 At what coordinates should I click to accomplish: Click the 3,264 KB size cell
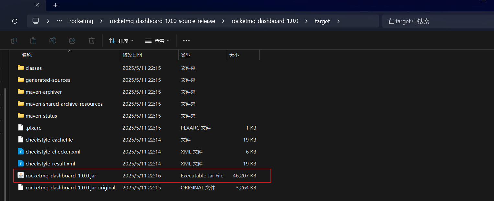[247, 188]
